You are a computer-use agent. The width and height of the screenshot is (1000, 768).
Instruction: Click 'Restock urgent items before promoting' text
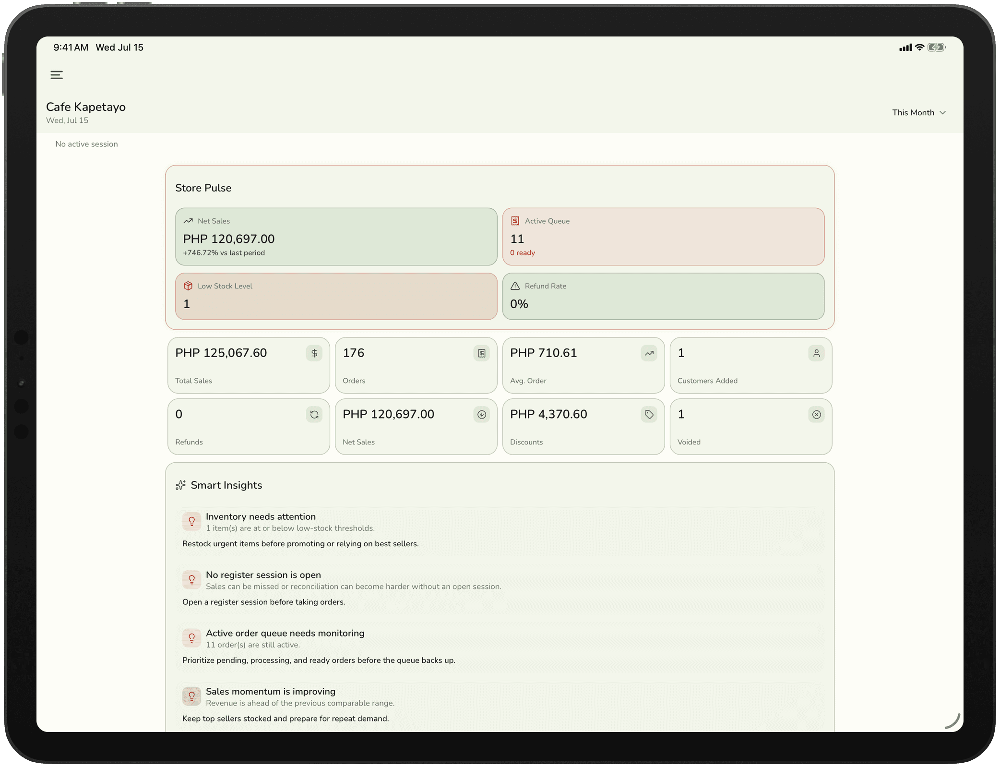coord(300,544)
